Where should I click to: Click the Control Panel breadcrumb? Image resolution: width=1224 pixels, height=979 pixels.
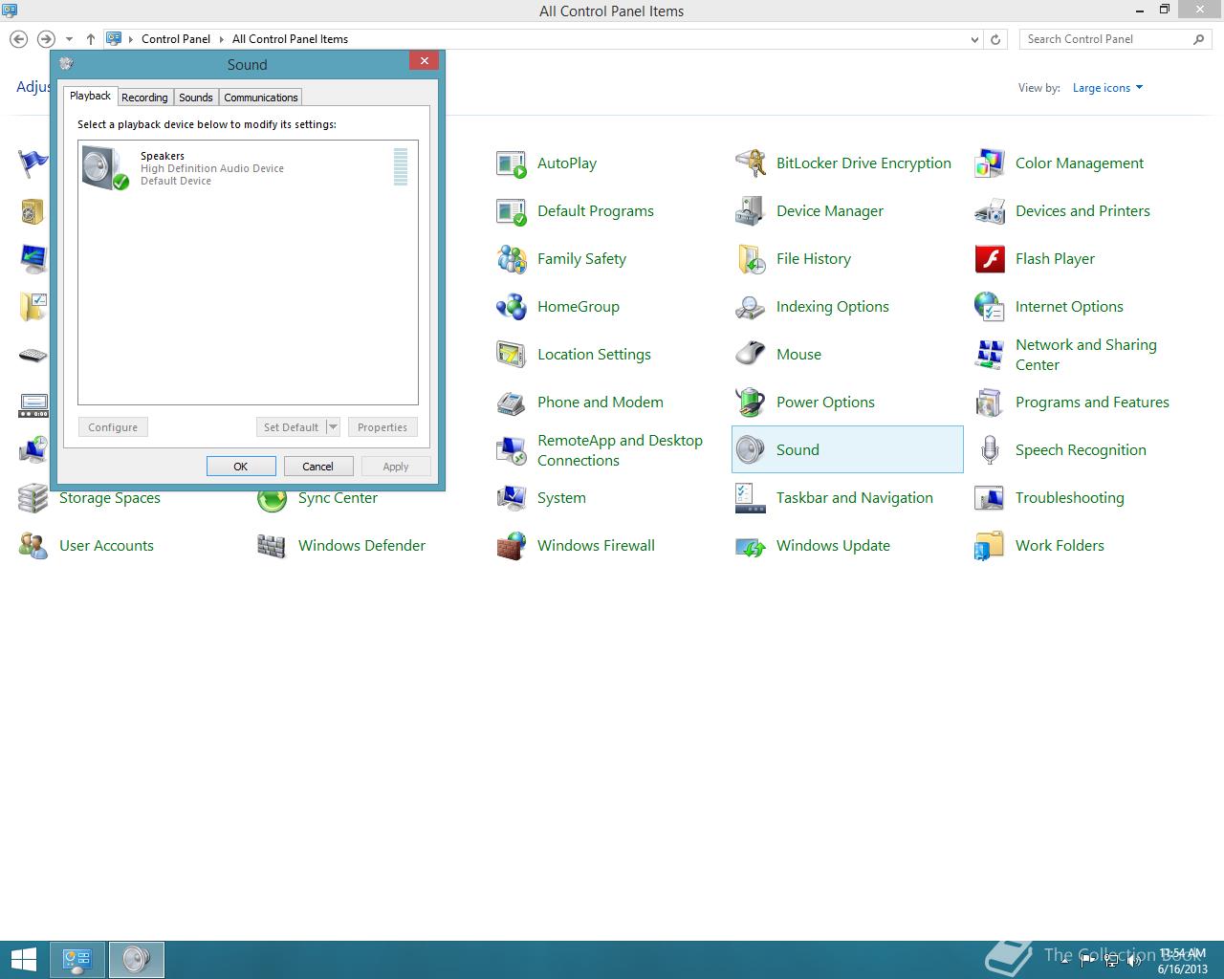coord(176,39)
